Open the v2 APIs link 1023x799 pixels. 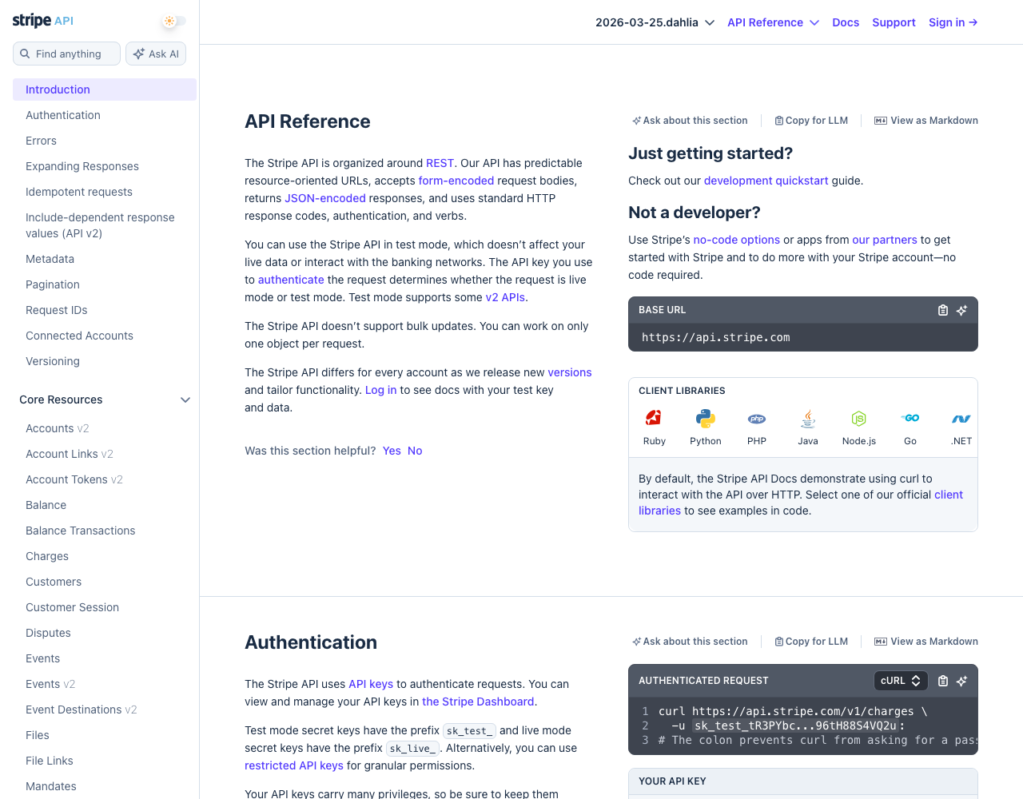[x=505, y=297]
